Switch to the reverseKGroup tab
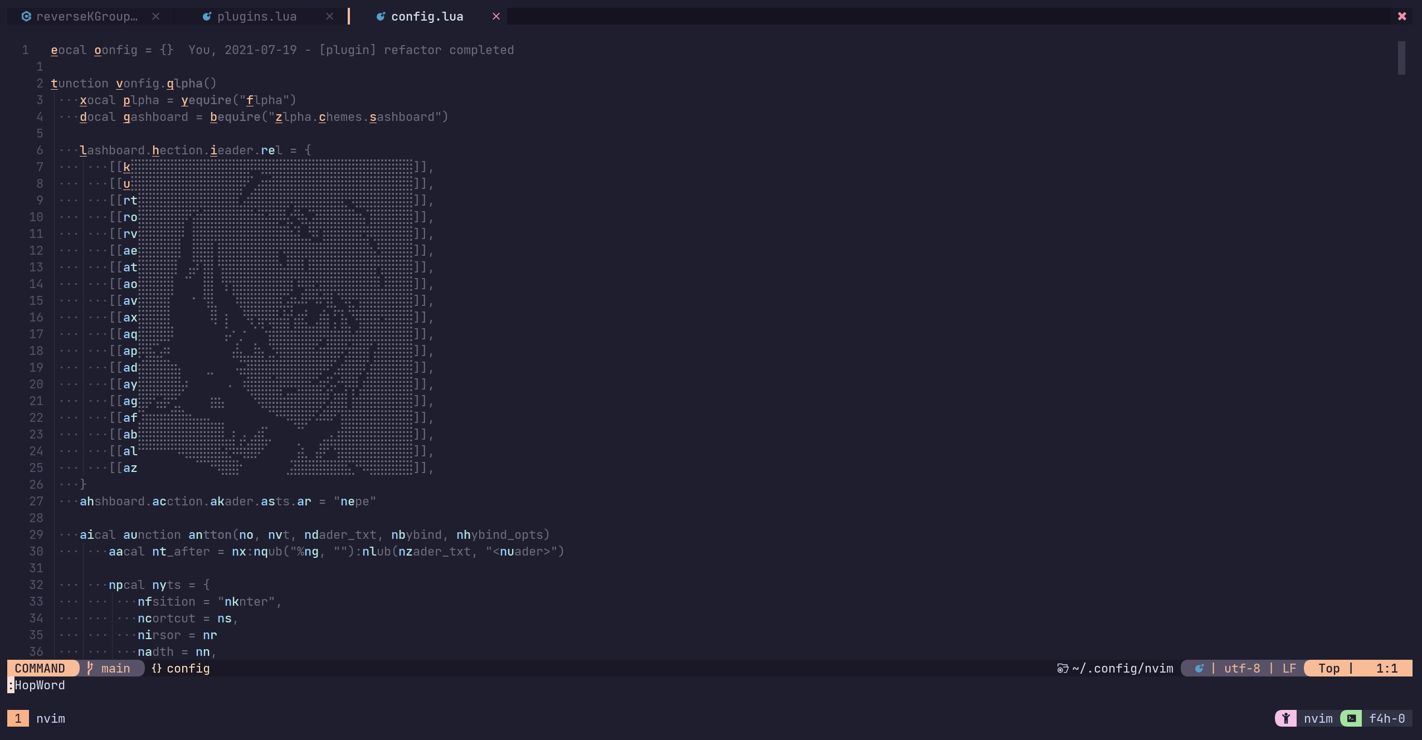Viewport: 1422px width, 740px height. click(x=86, y=17)
